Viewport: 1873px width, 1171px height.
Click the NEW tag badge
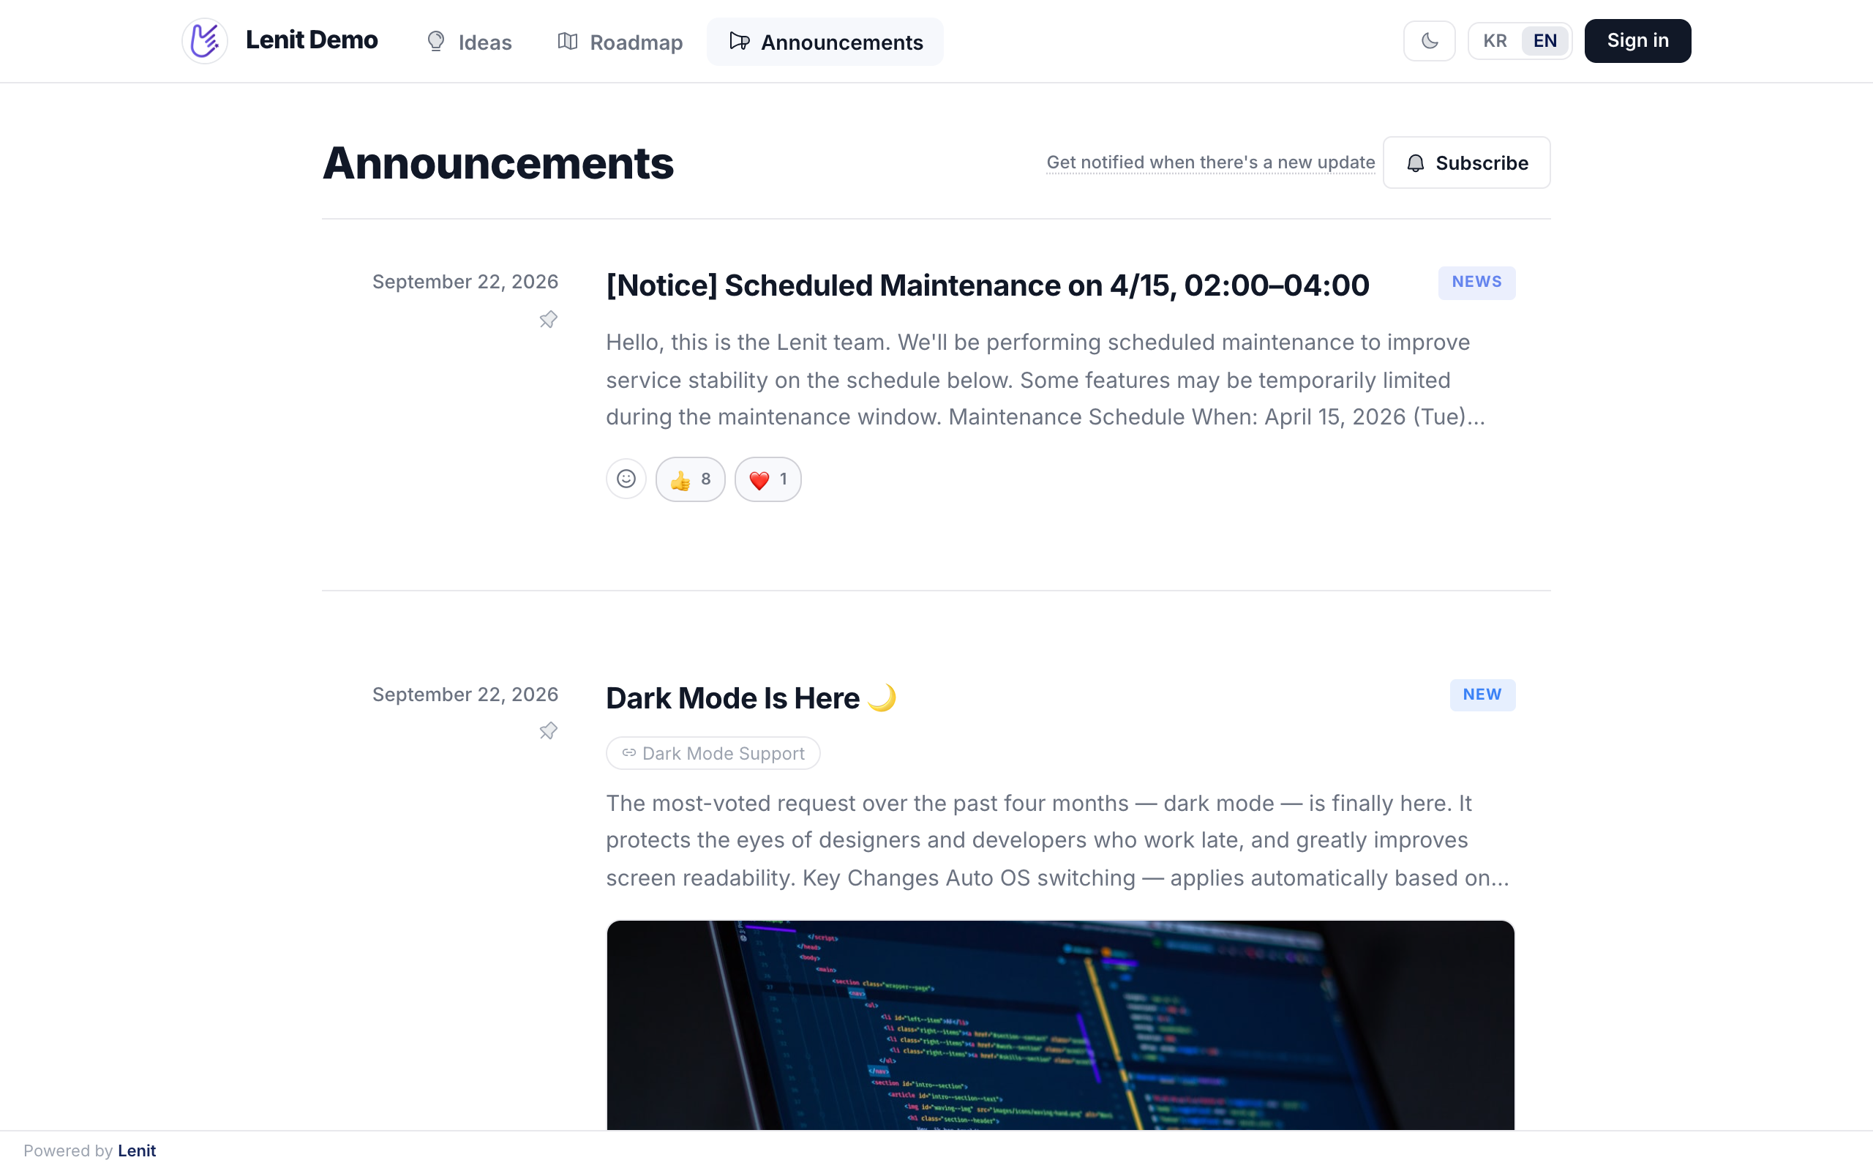(1482, 695)
